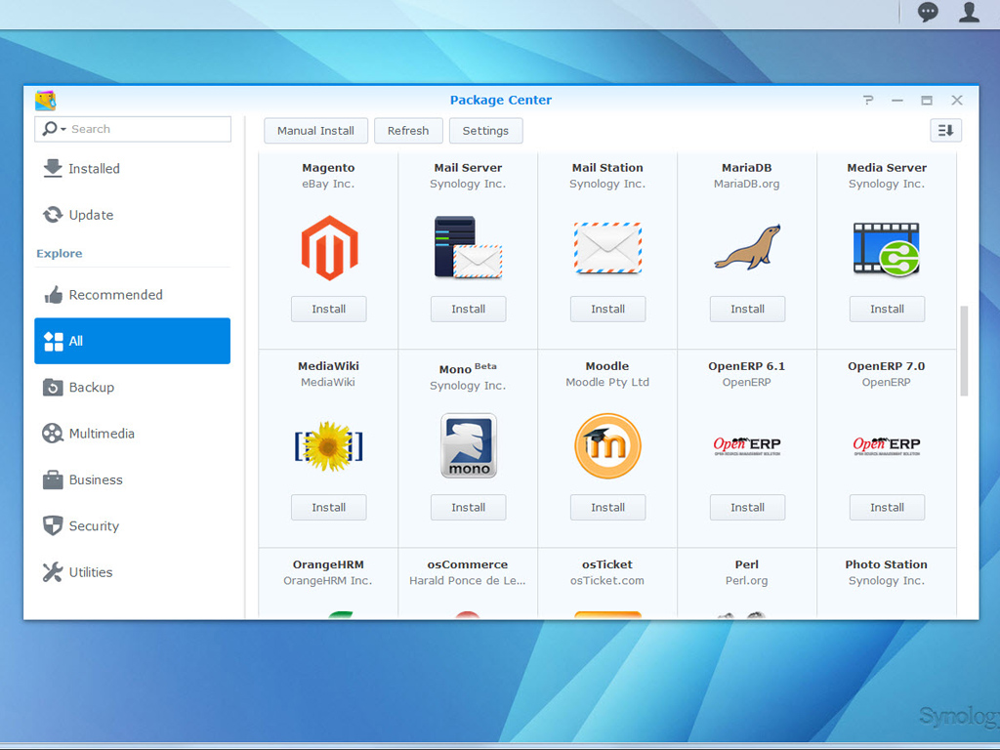The height and width of the screenshot is (750, 1000).
Task: Click the osTicket package title
Action: click(607, 564)
